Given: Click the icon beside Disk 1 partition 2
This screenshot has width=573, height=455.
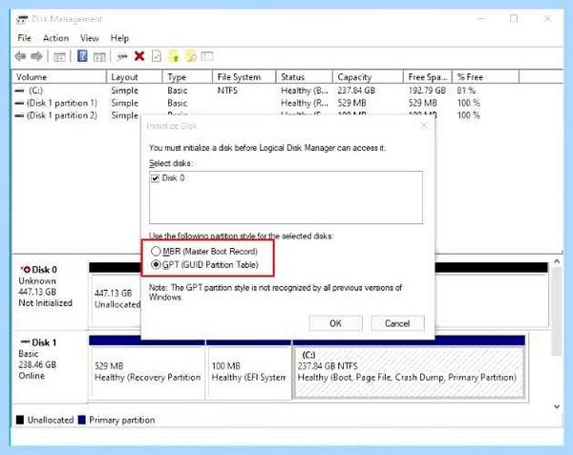Looking at the screenshot, I should click(x=19, y=115).
